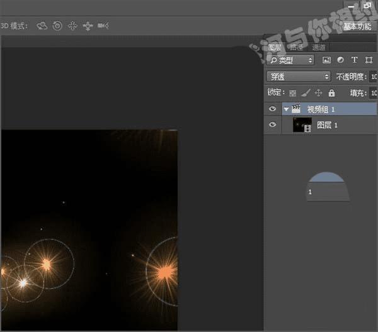
Task: Toggle lock all padlock icon
Action: point(331,93)
